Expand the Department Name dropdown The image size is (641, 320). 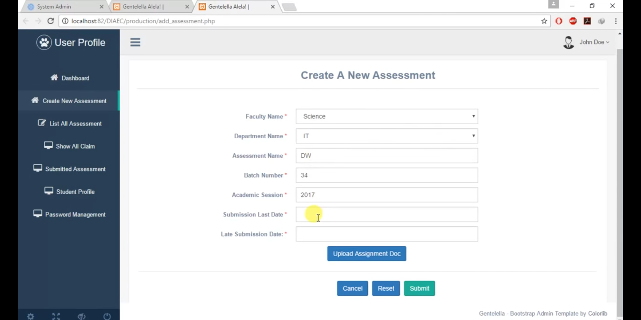[x=387, y=136]
